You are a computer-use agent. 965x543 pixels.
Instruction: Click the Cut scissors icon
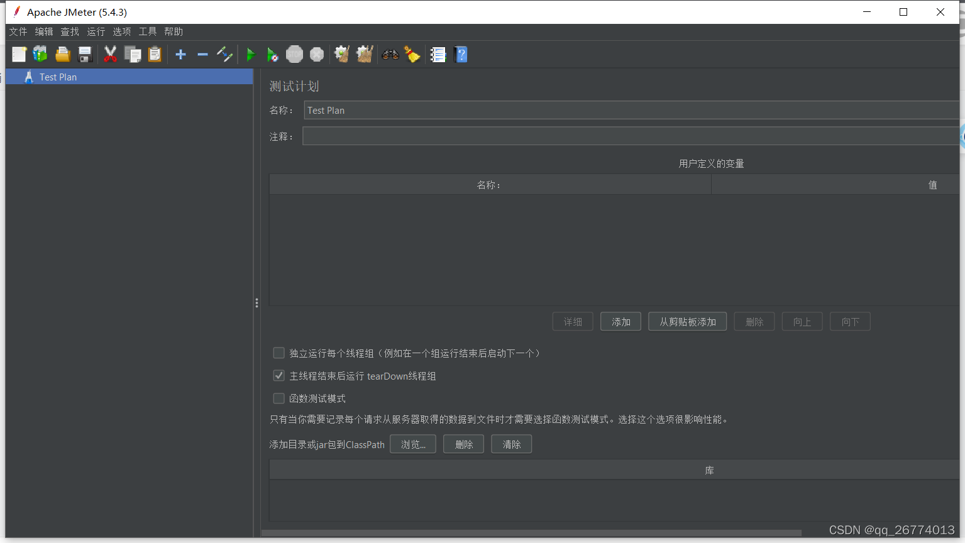click(110, 55)
